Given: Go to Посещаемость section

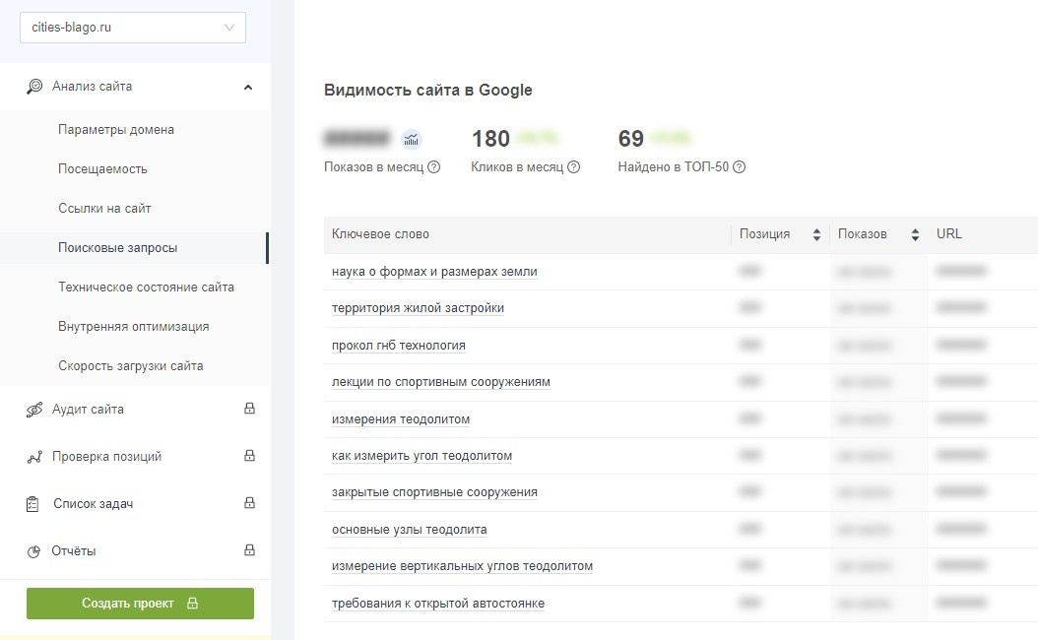Looking at the screenshot, I should click(x=102, y=169).
